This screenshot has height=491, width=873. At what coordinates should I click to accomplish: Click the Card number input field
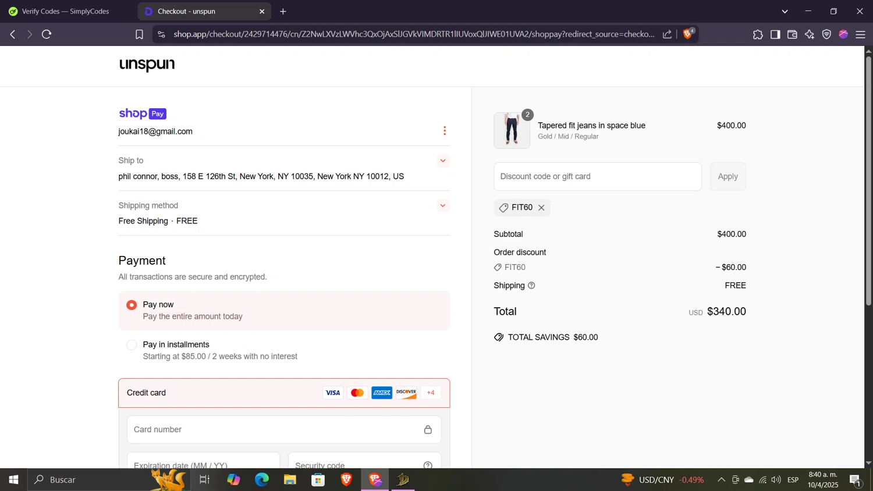point(284,430)
